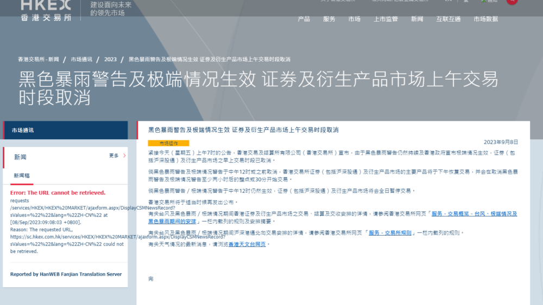Open the 服务 menu
This screenshot has width=543, height=305.
coord(329,19)
